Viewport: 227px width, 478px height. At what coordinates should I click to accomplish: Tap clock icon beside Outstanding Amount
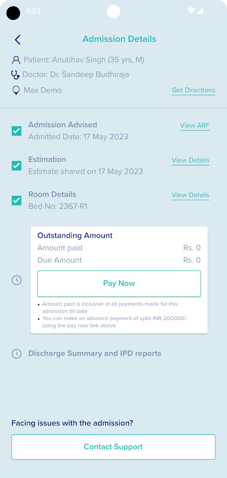pyautogui.click(x=16, y=280)
